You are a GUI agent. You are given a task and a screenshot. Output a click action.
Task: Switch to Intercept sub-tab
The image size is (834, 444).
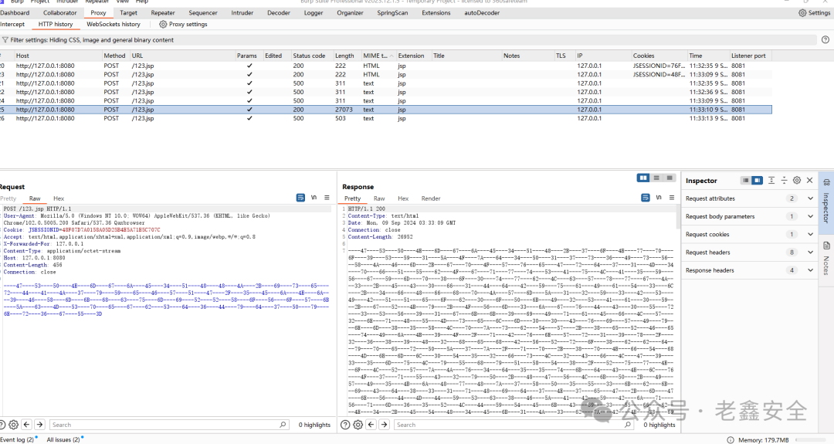coord(12,24)
